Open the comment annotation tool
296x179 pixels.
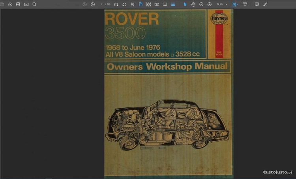click(x=257, y=4)
